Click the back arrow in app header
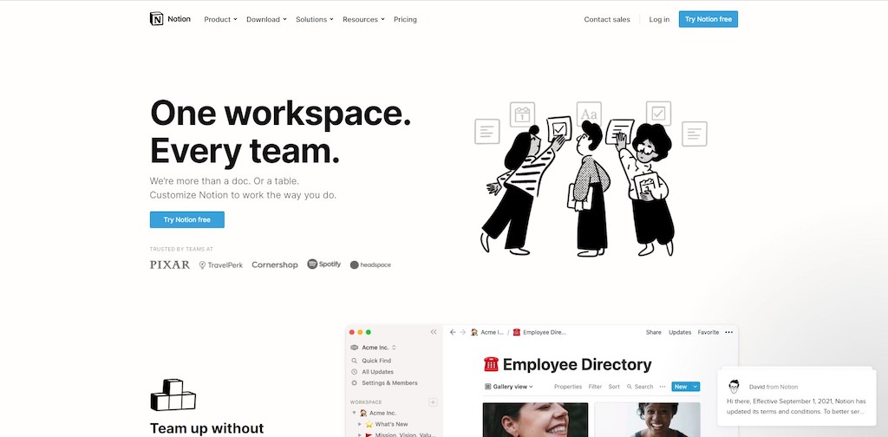 pos(453,332)
